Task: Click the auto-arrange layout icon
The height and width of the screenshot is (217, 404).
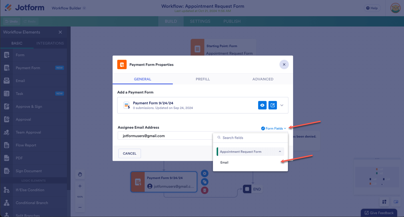Action: coord(384,202)
